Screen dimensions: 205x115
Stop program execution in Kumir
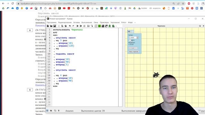pyautogui.click(x=84, y=26)
